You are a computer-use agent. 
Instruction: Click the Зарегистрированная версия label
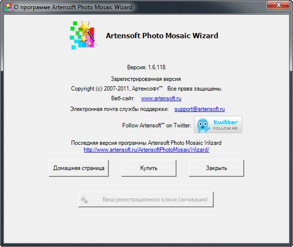pyautogui.click(x=146, y=78)
